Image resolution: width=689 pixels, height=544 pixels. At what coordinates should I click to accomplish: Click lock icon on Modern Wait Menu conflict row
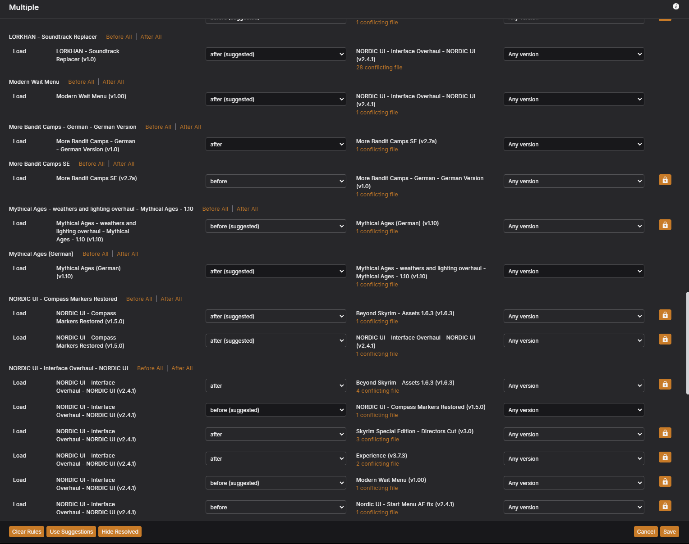tap(665, 481)
